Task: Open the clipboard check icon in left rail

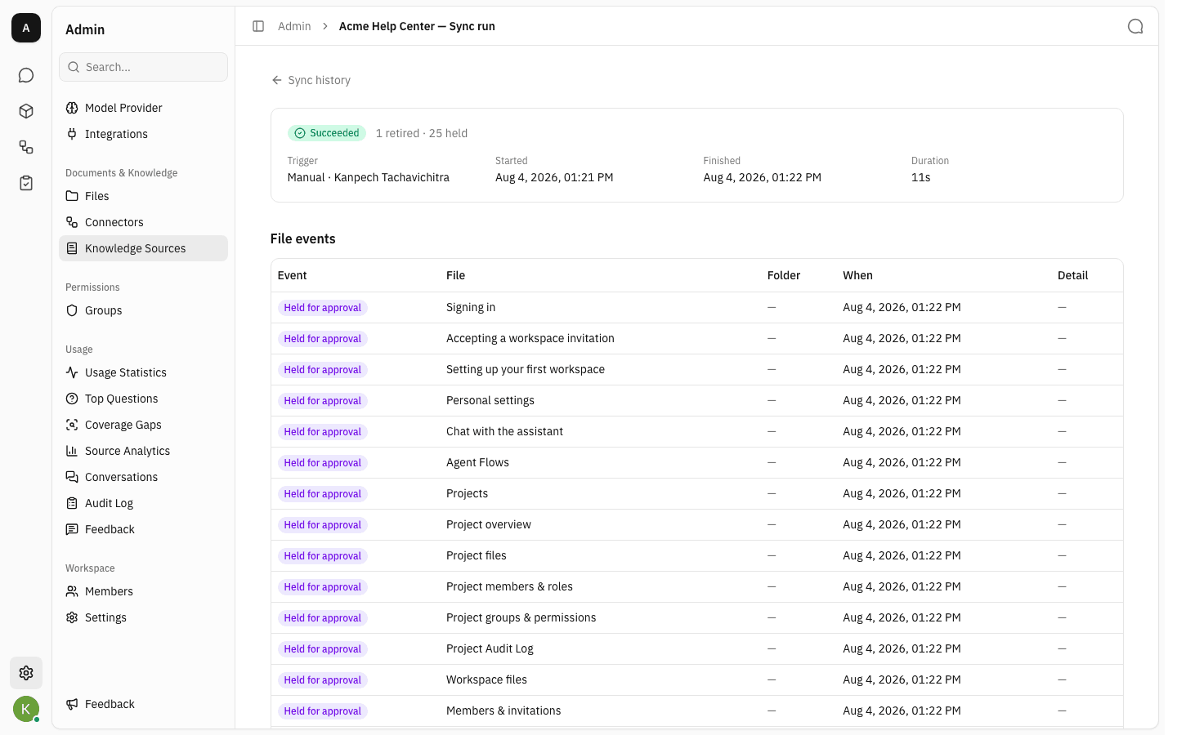Action: click(x=26, y=183)
